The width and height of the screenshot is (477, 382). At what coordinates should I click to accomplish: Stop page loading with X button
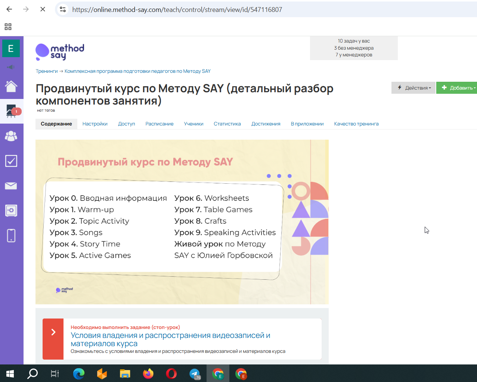pos(43,9)
